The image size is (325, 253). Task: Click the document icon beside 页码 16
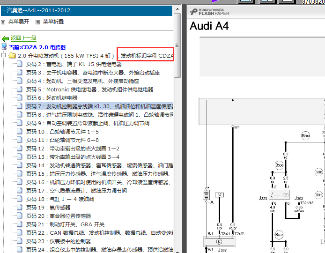point(20,182)
